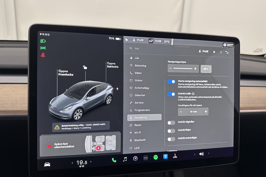Turn off Undvik trafik toggle
This screenshot has height=177, width=266.
[x=171, y=94]
